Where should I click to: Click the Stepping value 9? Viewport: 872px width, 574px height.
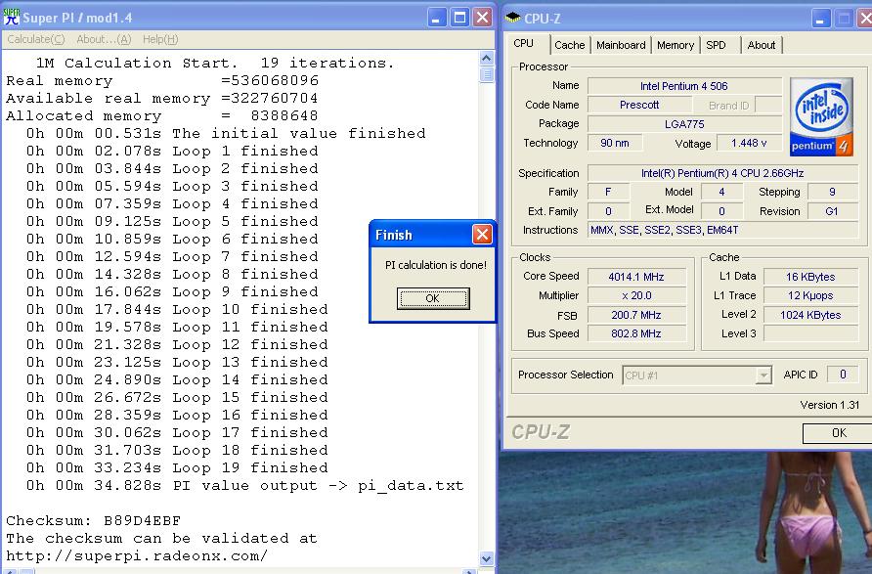tap(832, 192)
